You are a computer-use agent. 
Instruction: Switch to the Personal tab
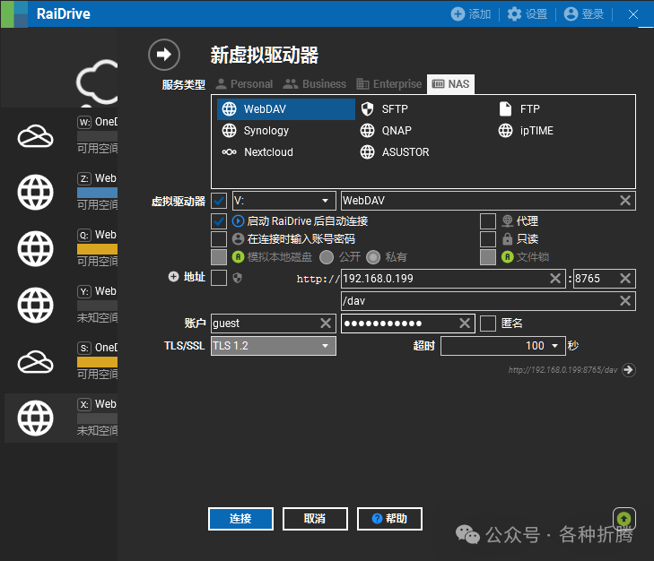coord(244,84)
